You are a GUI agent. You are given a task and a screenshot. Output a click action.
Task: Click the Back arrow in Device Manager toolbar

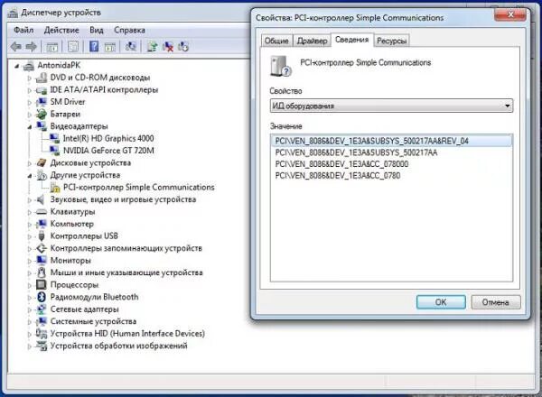(x=16, y=46)
